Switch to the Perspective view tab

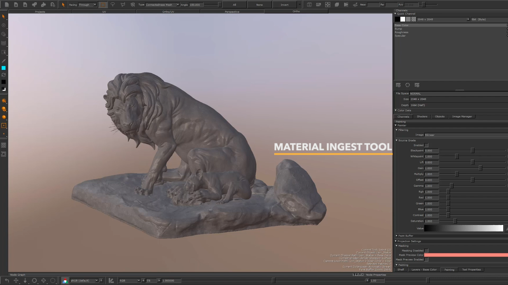tap(232, 12)
